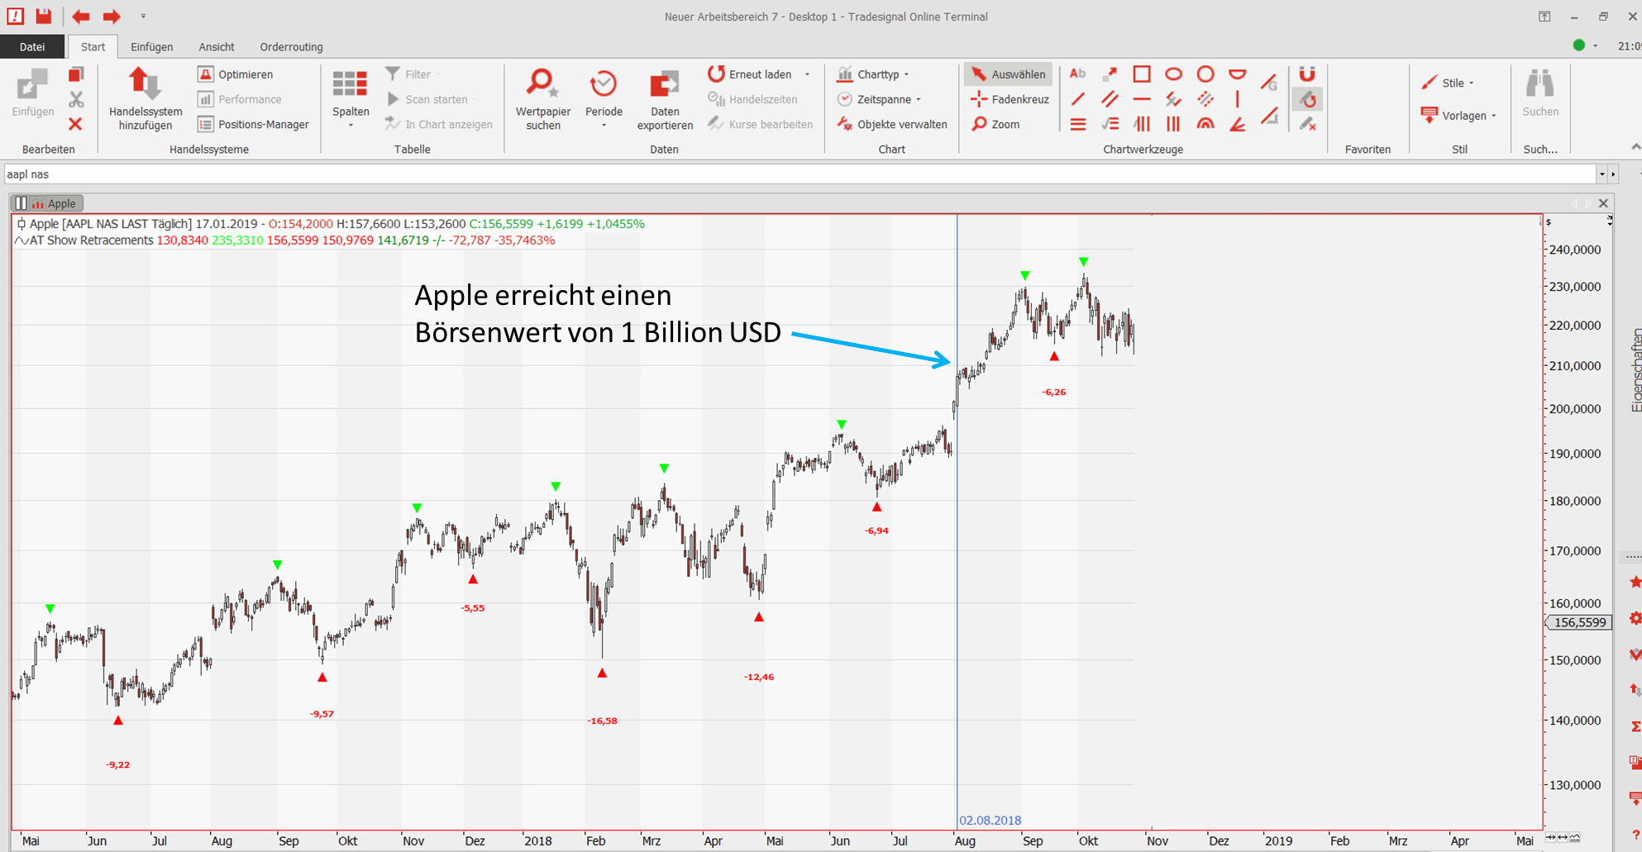Expand the Charttyp dropdown
Screen dimensions: 1642x852
[x=878, y=74]
